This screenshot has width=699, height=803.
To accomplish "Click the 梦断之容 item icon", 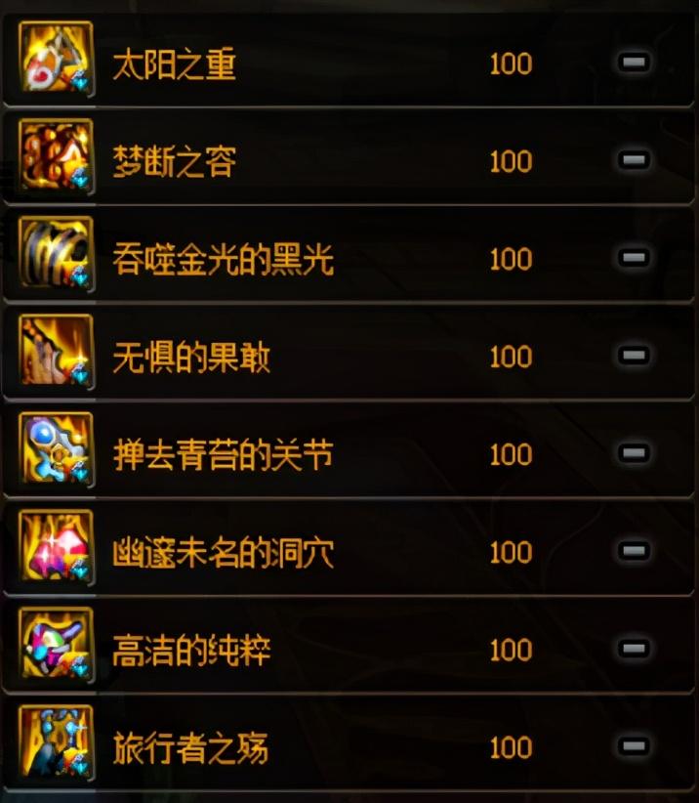I will (x=57, y=156).
